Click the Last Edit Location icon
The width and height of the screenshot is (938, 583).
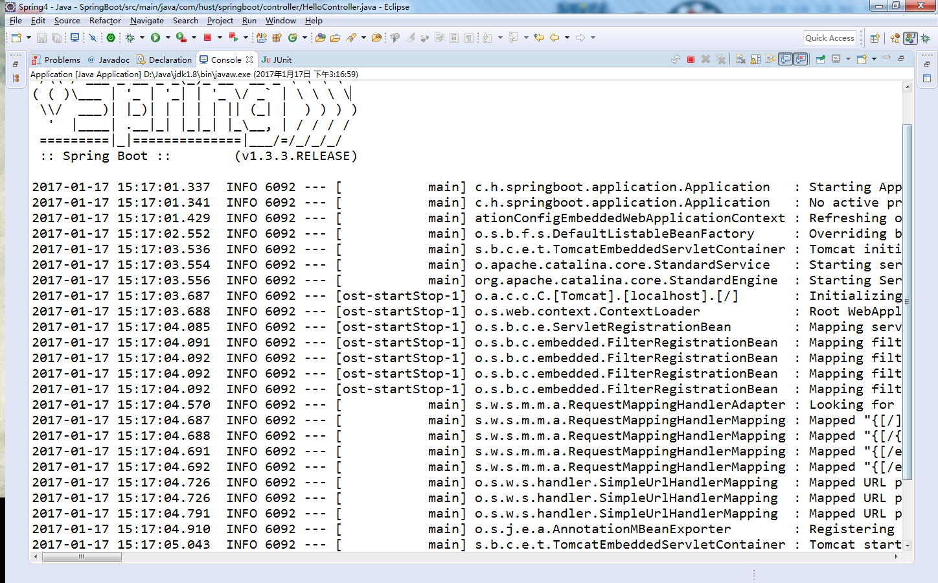tap(539, 38)
